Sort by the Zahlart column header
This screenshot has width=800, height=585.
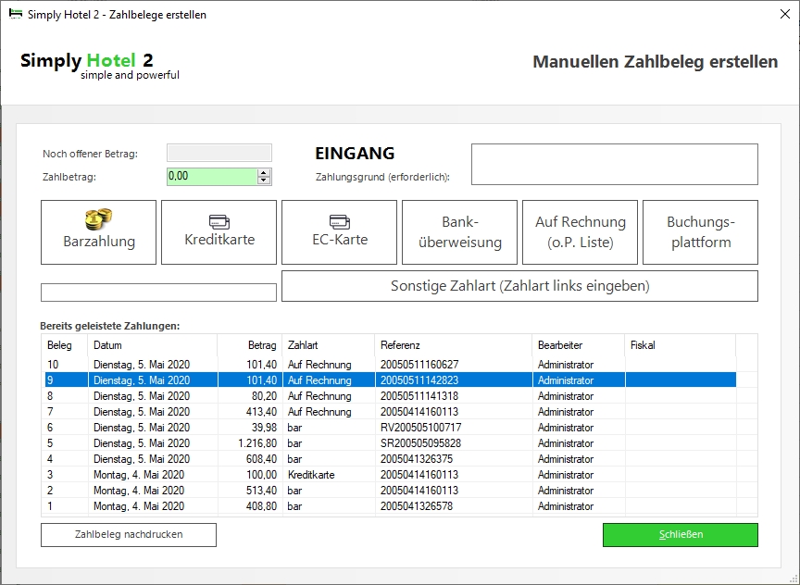coord(329,345)
